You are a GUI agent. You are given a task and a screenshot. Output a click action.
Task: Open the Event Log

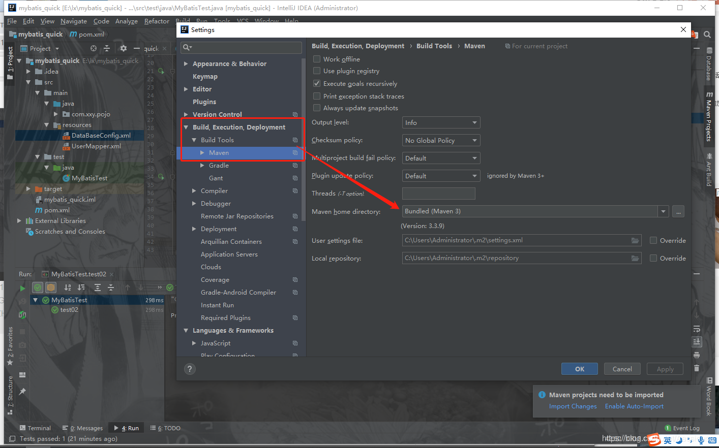(x=682, y=428)
